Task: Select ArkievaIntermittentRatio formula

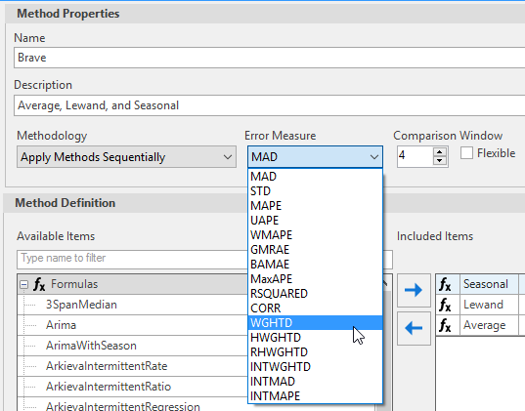Action: coord(109,387)
